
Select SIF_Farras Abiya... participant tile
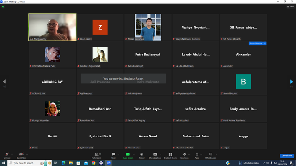click(243, 27)
